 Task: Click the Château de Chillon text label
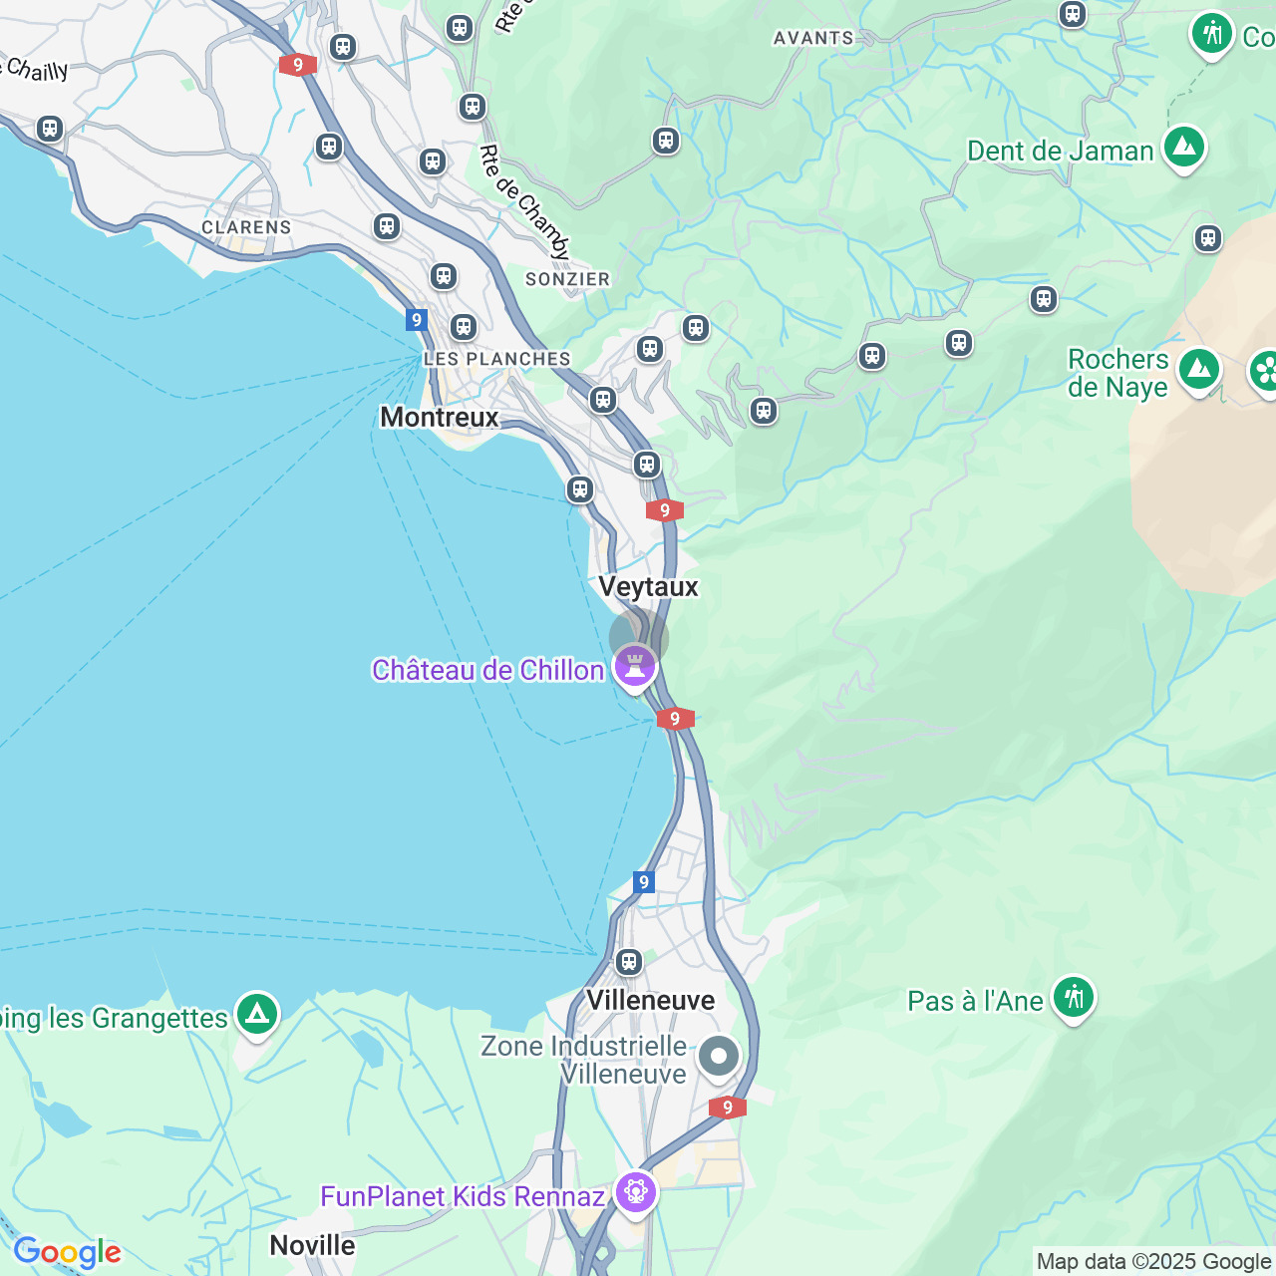point(488,670)
